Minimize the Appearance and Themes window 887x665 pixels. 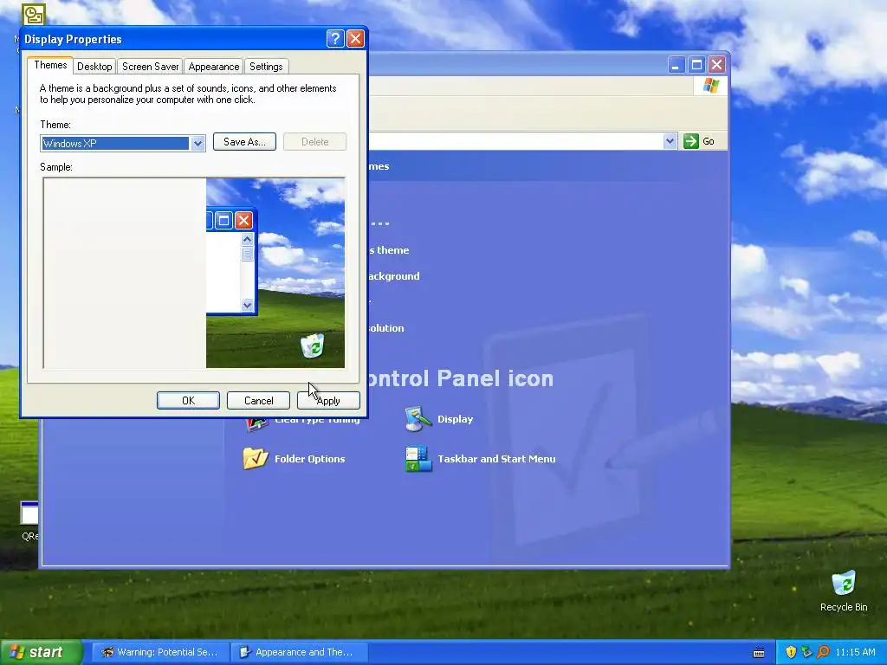pos(676,64)
